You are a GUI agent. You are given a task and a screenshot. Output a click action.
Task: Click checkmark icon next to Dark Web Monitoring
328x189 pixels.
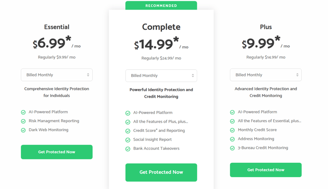pyautogui.click(x=23, y=130)
